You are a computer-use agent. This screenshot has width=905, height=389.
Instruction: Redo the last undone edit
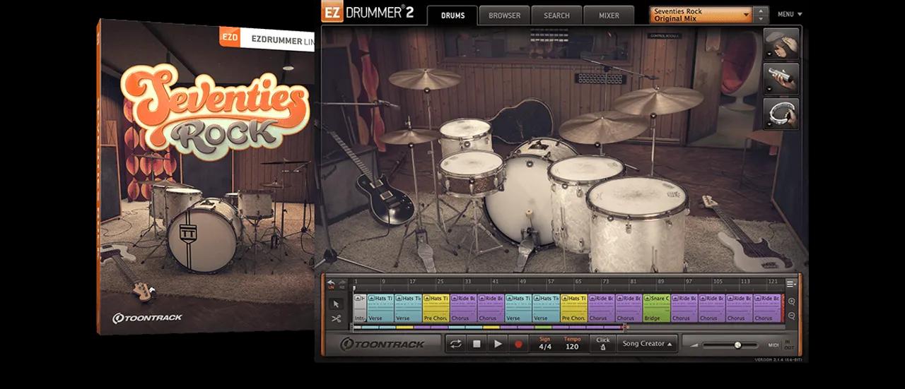[x=344, y=284]
